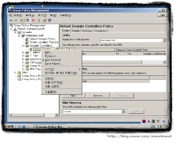Click the tree pane horizontal scrollbar thumb

pyautogui.click(x=28, y=115)
